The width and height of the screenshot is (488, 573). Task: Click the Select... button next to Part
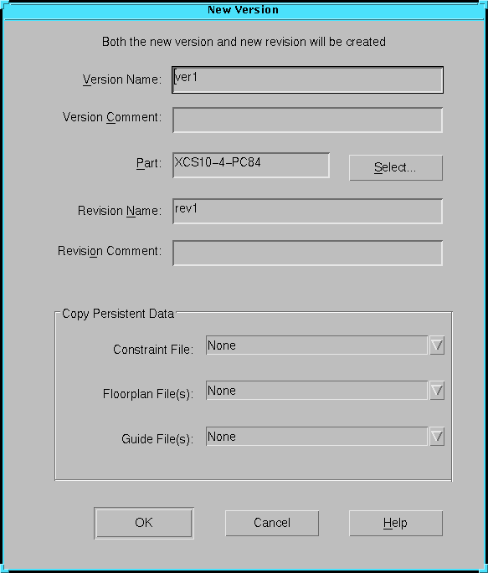click(396, 168)
